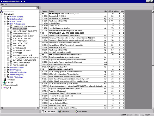Select row 23 3040 Alapohjan lämpöeristetty huoltoluukku

(82, 60)
